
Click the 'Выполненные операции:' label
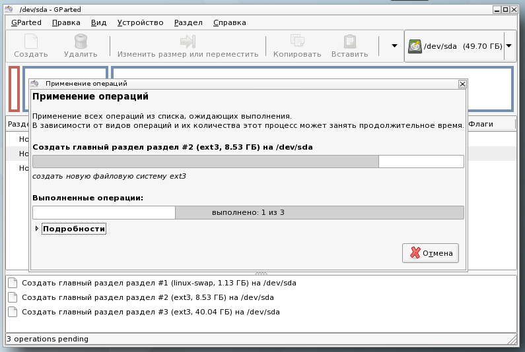[88, 198]
